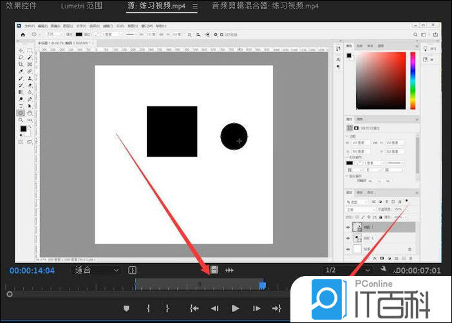The height and width of the screenshot is (323, 452).
Task: Open the 音频剪辑混合器 panel tab
Action: [265, 6]
